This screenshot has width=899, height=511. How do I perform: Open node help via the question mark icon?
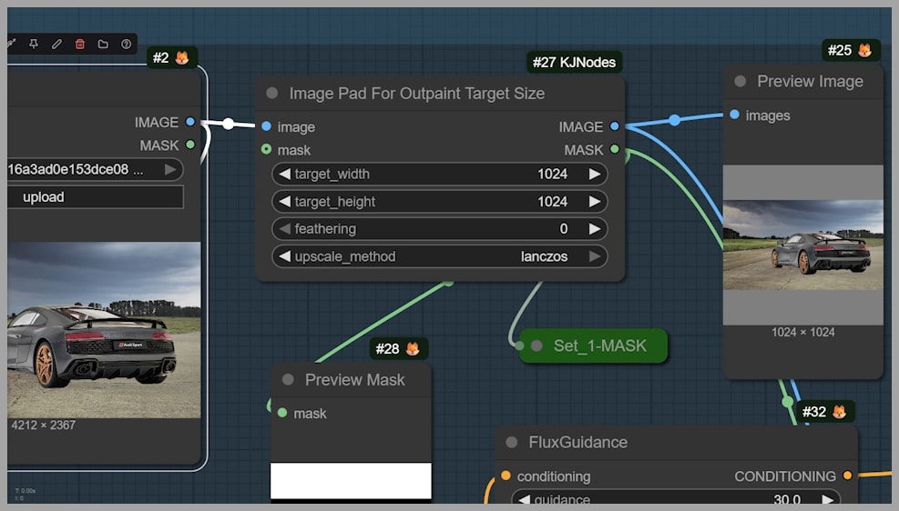[126, 44]
